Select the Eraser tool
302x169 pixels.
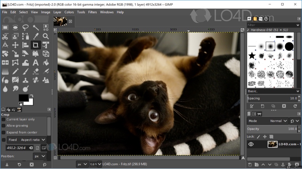tap(36, 72)
